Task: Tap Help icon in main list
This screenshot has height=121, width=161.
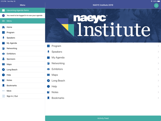Action: tap(48, 87)
